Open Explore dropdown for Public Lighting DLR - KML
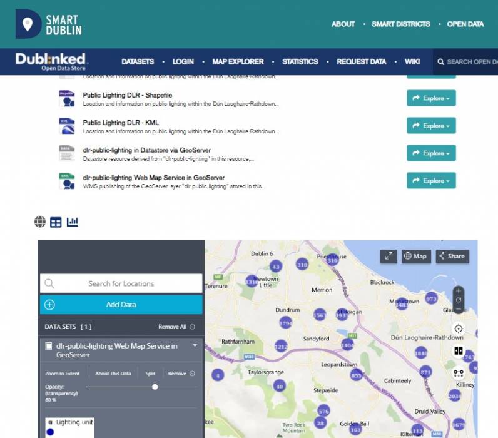The height and width of the screenshot is (438, 498). pyautogui.click(x=431, y=126)
